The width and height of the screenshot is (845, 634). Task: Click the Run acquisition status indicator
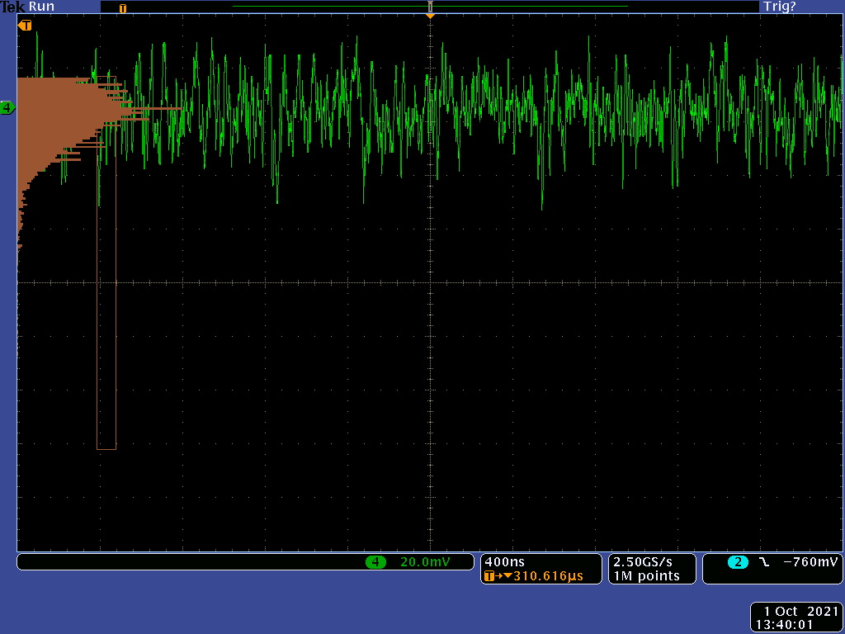41,7
